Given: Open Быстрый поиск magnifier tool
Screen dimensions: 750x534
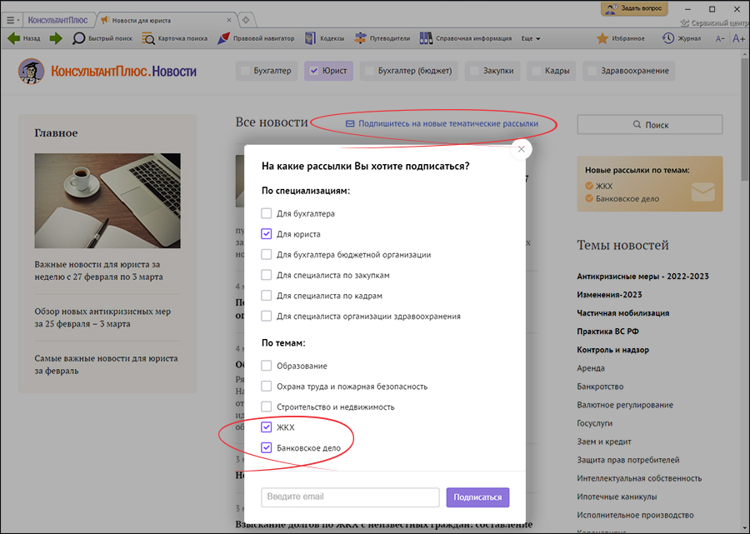Looking at the screenshot, I should [x=79, y=38].
